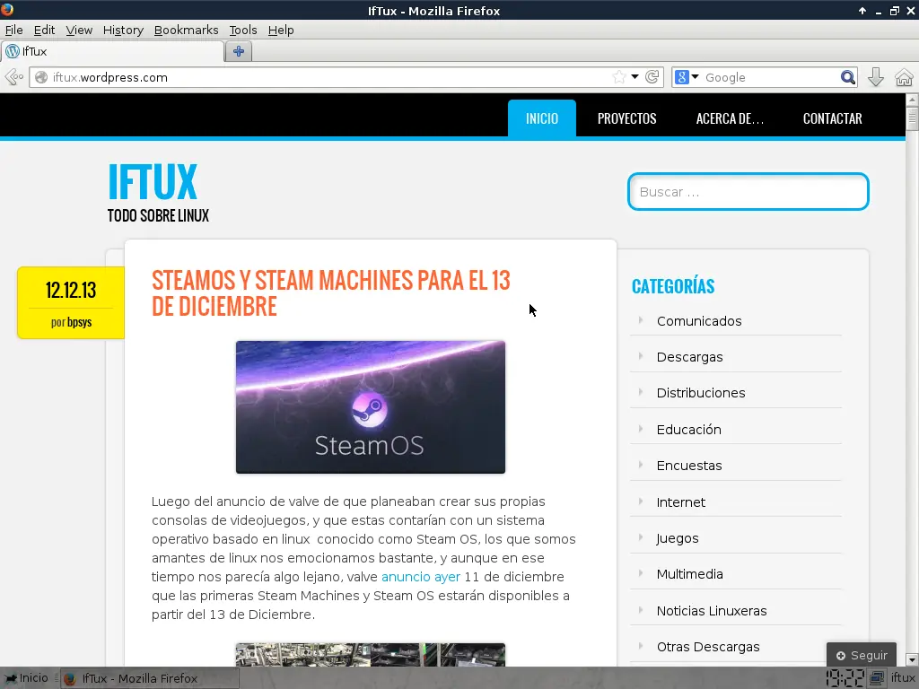
Task: Open the Comunicados category
Action: 699,321
